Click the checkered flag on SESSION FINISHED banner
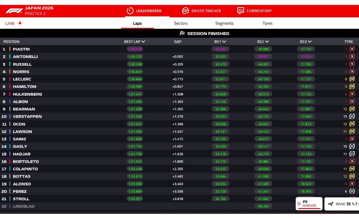The image size is (359, 218). coord(183,33)
